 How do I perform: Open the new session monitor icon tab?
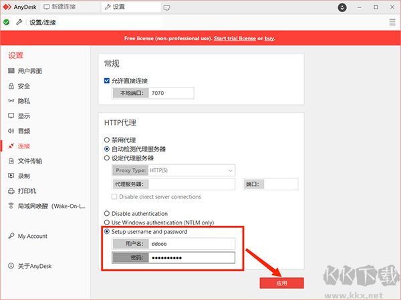166,7
